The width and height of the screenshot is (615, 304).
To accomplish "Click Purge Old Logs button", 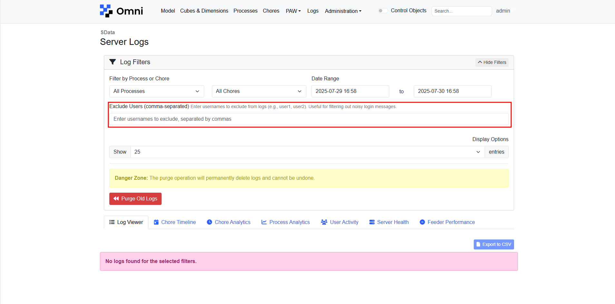I will [x=135, y=199].
